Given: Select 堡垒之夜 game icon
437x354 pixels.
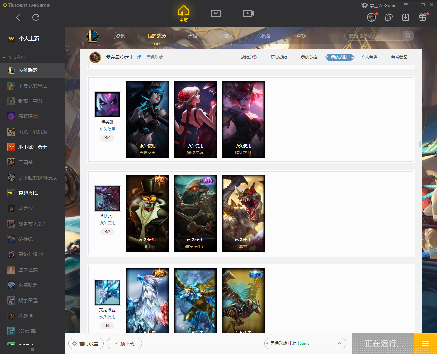Looking at the screenshot, I should point(11,270).
